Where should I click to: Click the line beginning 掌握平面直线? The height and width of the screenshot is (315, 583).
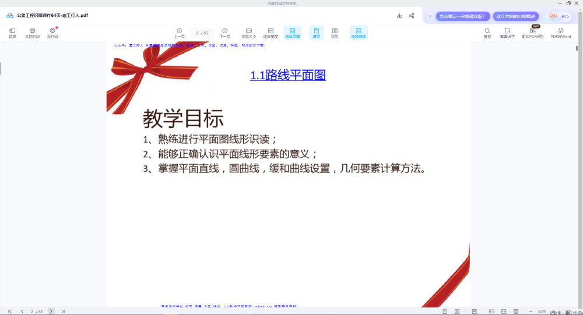point(285,168)
